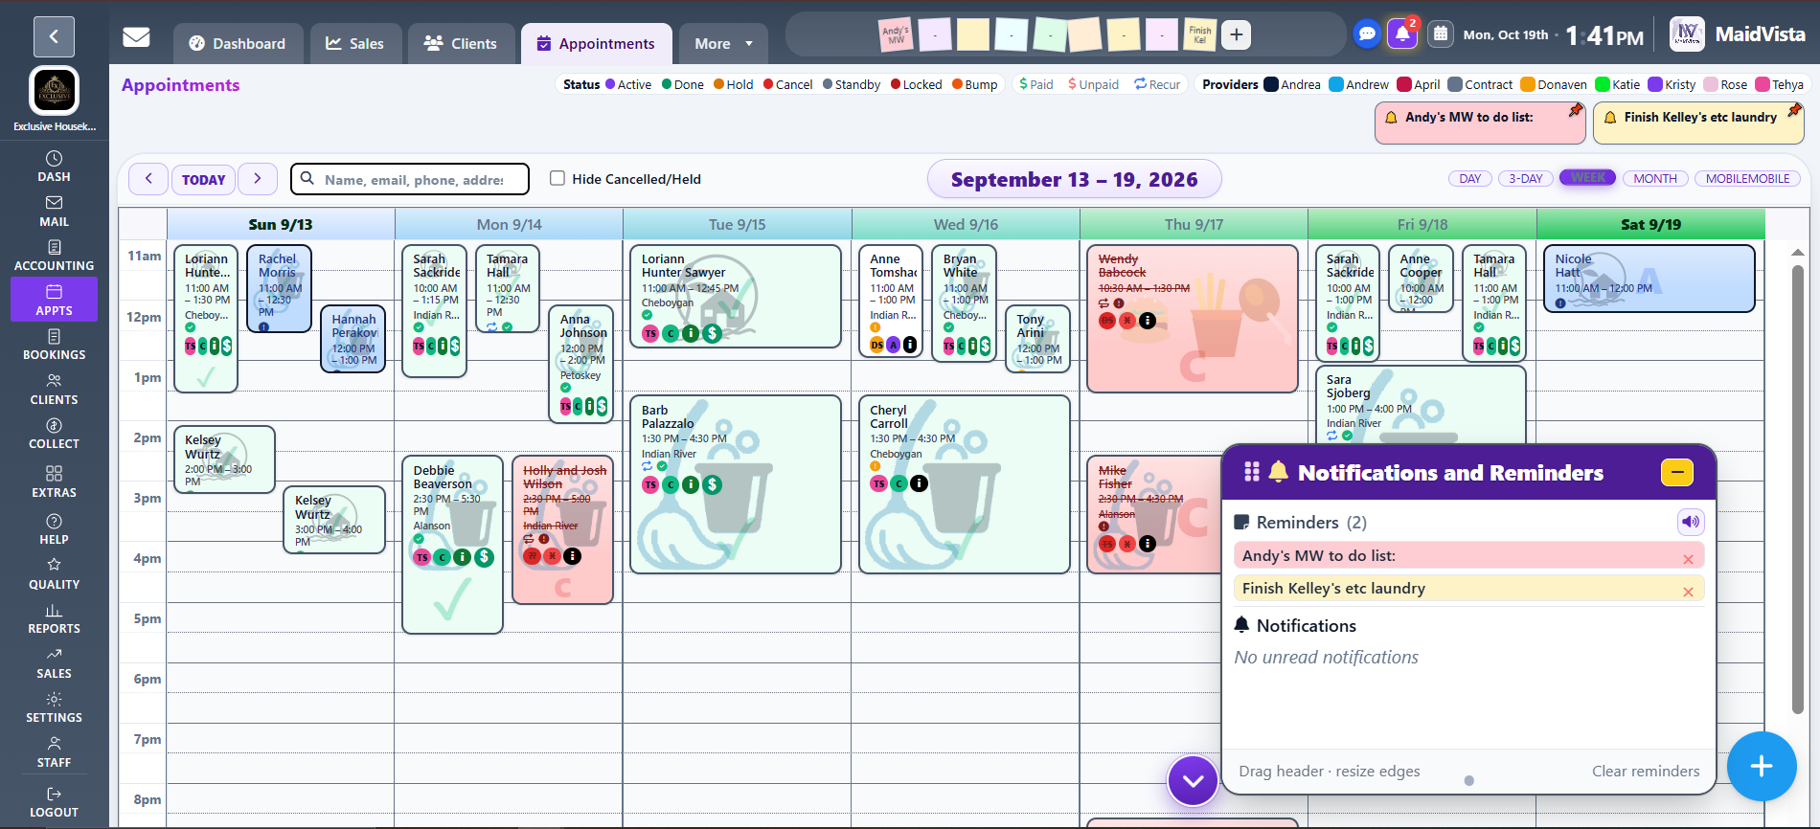Minimize the Notifications and Reminders panel
This screenshot has width=1820, height=829.
1677,472
